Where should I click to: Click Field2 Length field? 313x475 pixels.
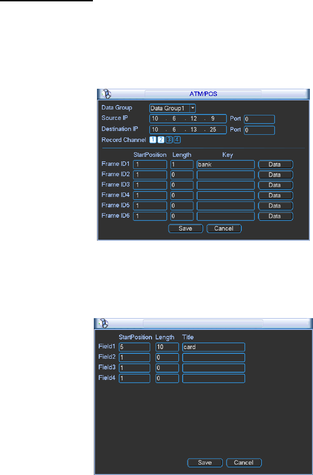[167, 357]
